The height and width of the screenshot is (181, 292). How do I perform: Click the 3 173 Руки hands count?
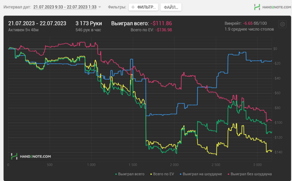coord(88,23)
